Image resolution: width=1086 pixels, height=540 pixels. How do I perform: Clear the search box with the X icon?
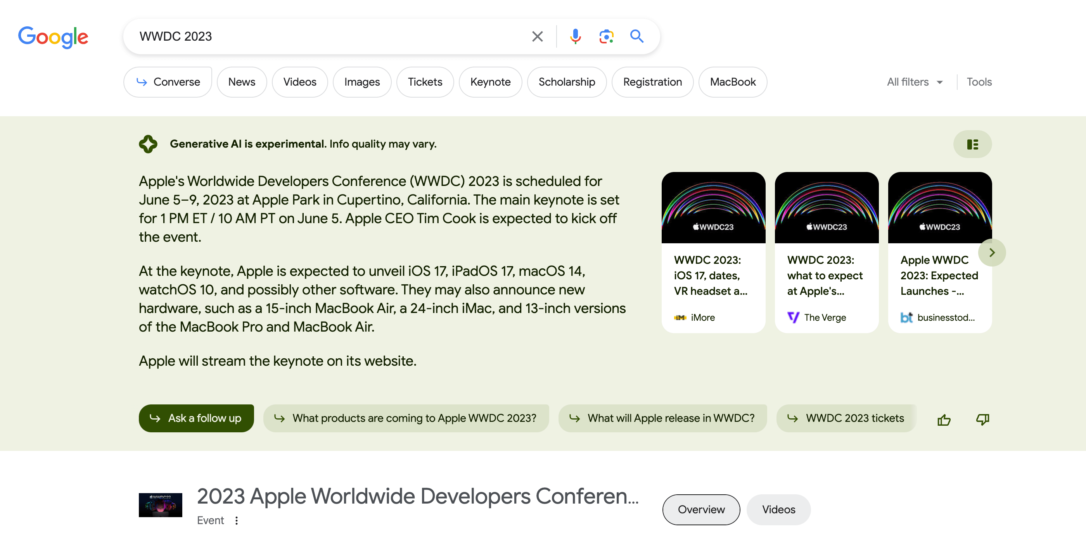[537, 37]
